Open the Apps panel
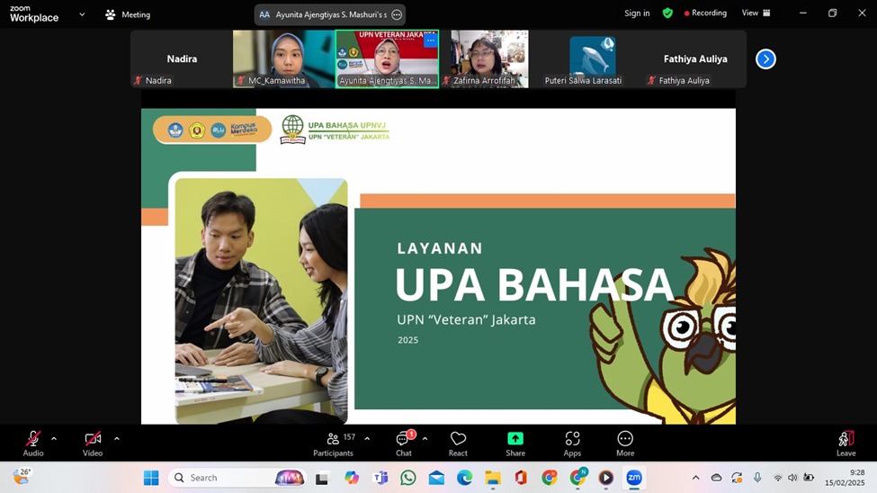 click(x=572, y=443)
